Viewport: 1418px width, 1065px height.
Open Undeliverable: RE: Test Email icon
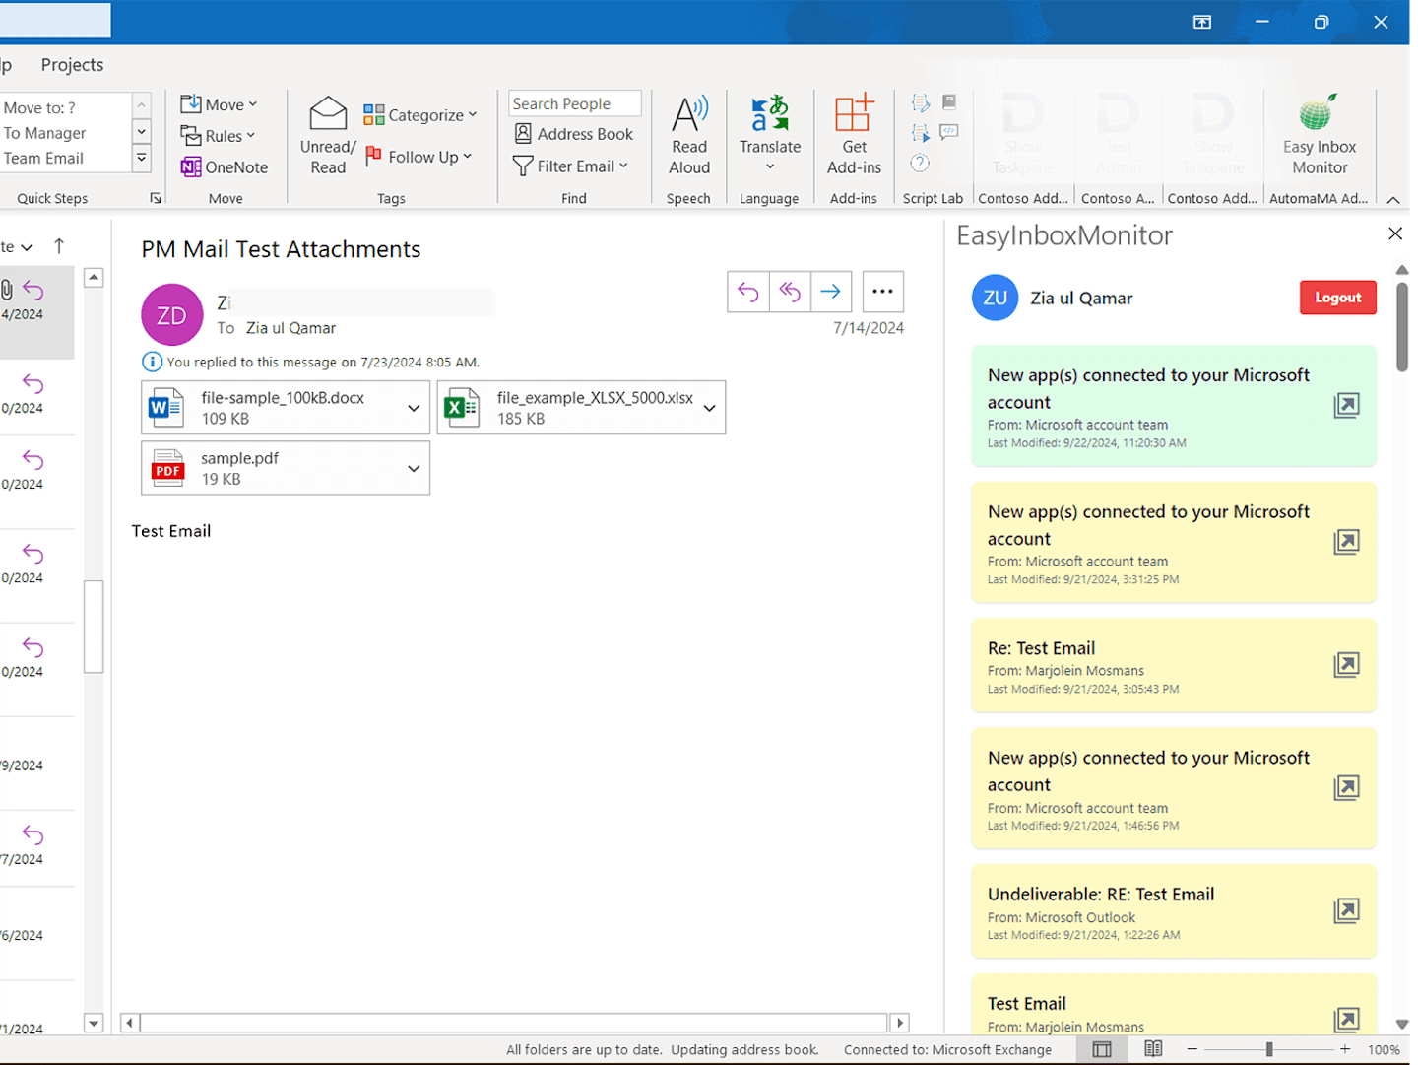(x=1346, y=910)
